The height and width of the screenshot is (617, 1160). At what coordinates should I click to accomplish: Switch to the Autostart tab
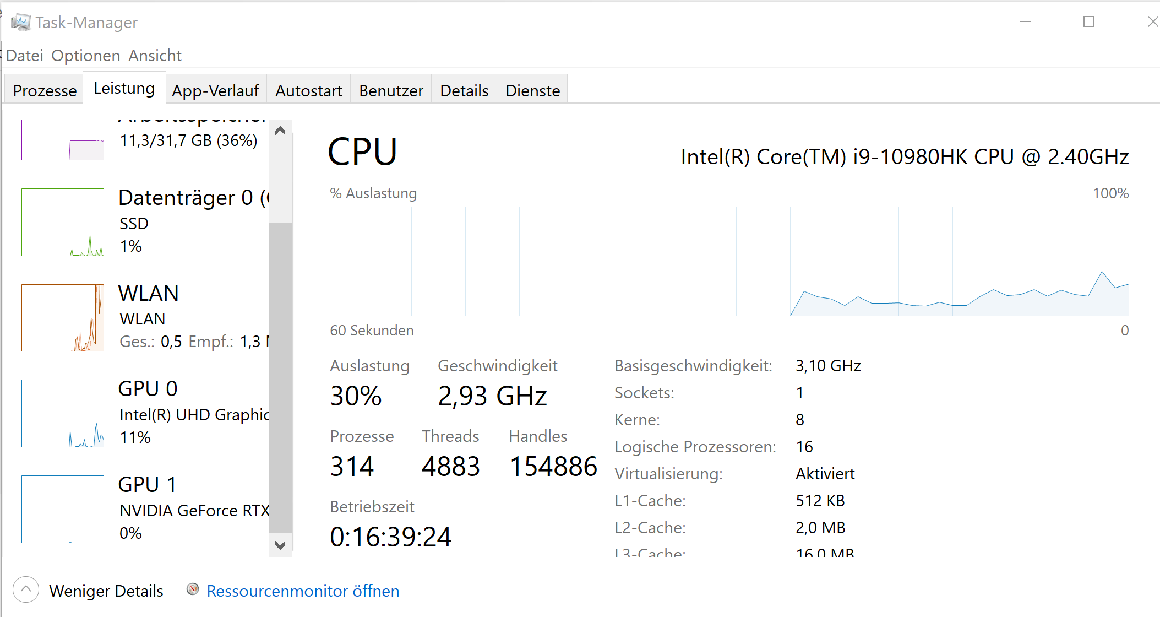(x=309, y=90)
